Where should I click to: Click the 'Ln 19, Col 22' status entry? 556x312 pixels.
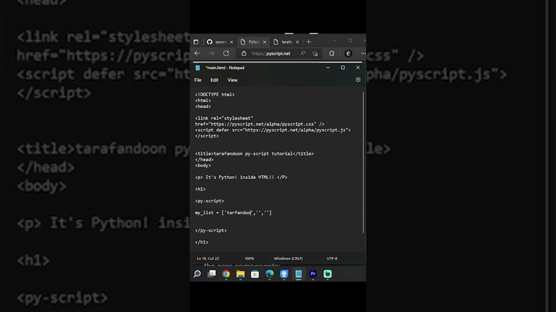pos(208,258)
